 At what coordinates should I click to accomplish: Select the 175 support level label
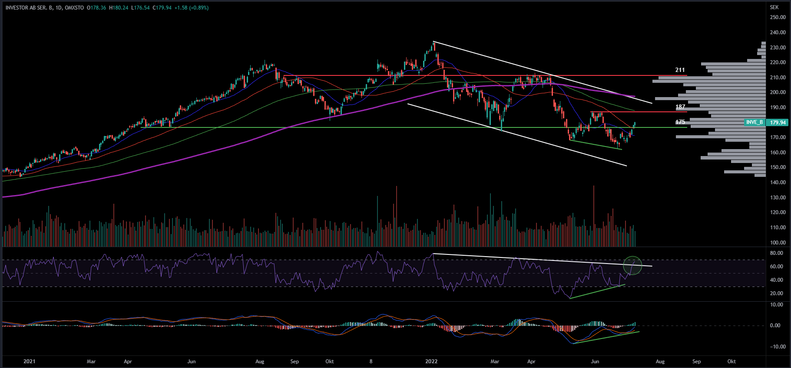point(680,122)
